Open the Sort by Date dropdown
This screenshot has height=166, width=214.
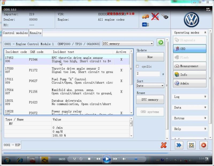click(x=150, y=86)
